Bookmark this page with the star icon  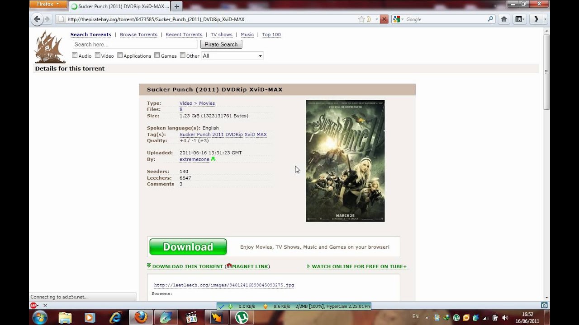pos(361,19)
